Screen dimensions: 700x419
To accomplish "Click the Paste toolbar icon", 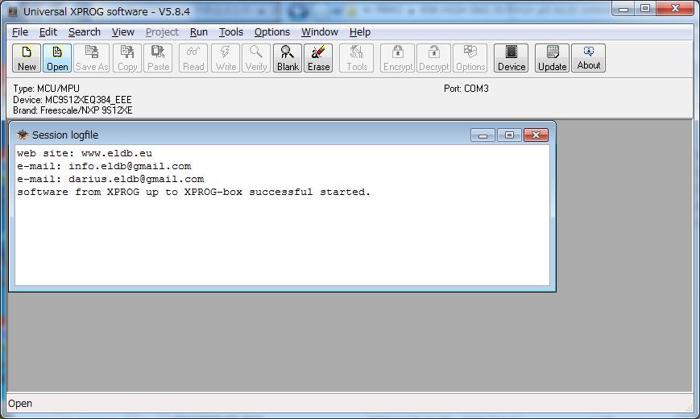I will (158, 58).
